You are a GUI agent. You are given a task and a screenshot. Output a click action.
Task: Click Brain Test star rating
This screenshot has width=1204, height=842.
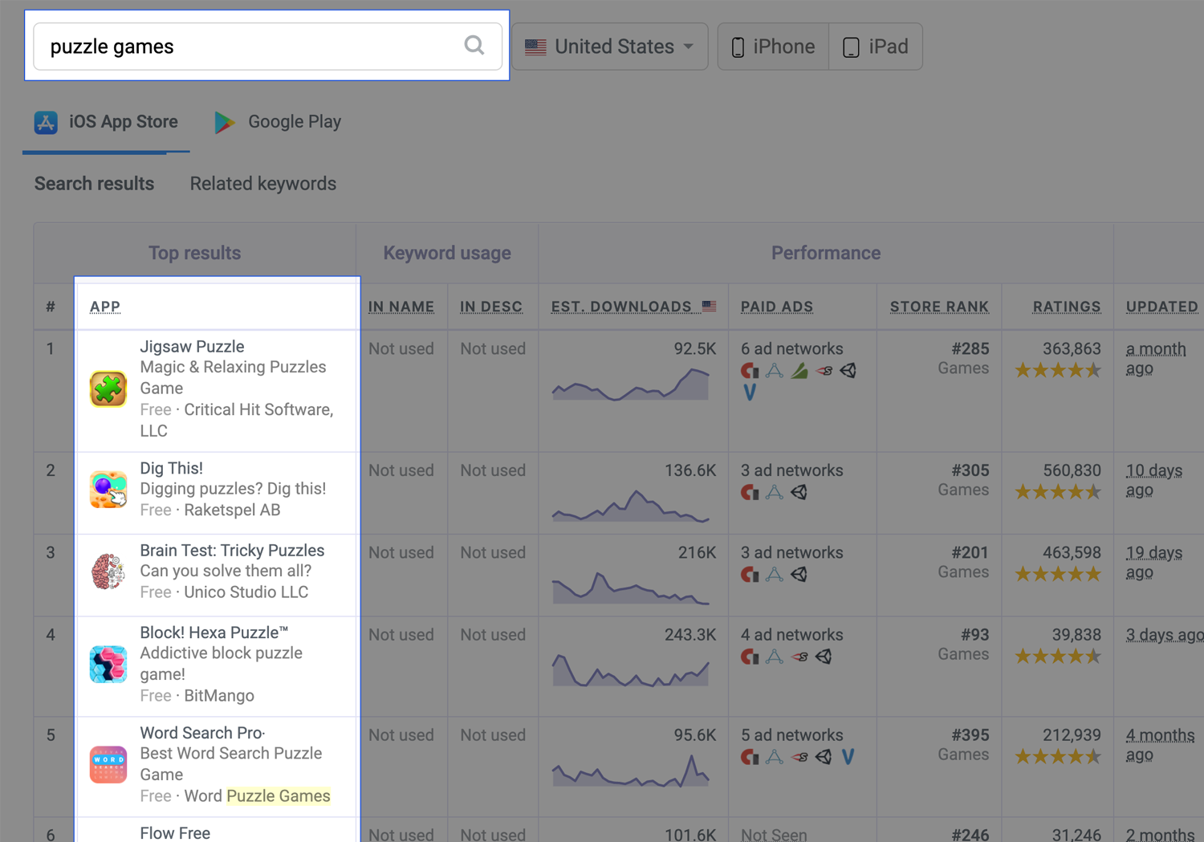1058,574
